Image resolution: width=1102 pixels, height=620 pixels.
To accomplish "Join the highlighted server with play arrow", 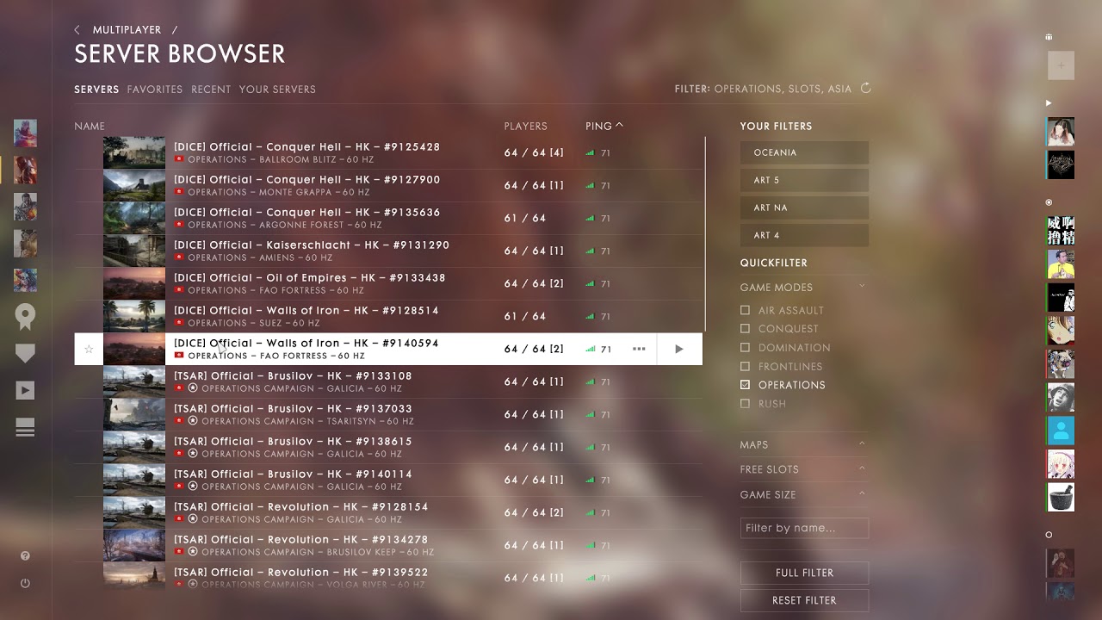I will pos(679,349).
